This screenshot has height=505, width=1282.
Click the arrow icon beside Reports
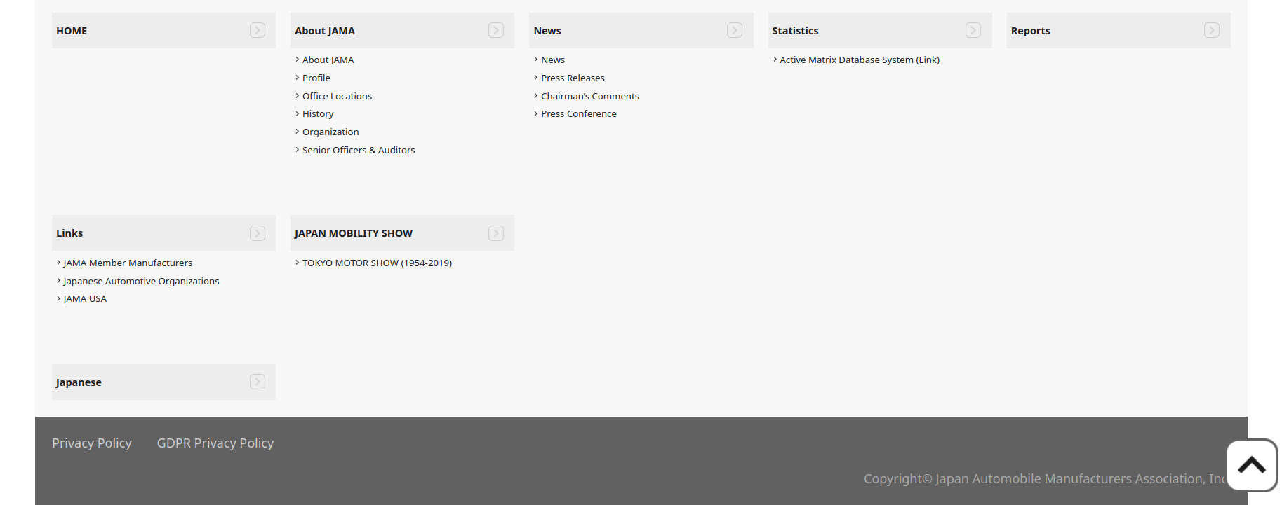(1212, 30)
